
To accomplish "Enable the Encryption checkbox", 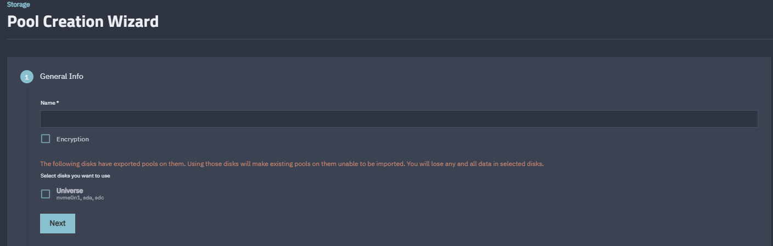I will tap(46, 139).
